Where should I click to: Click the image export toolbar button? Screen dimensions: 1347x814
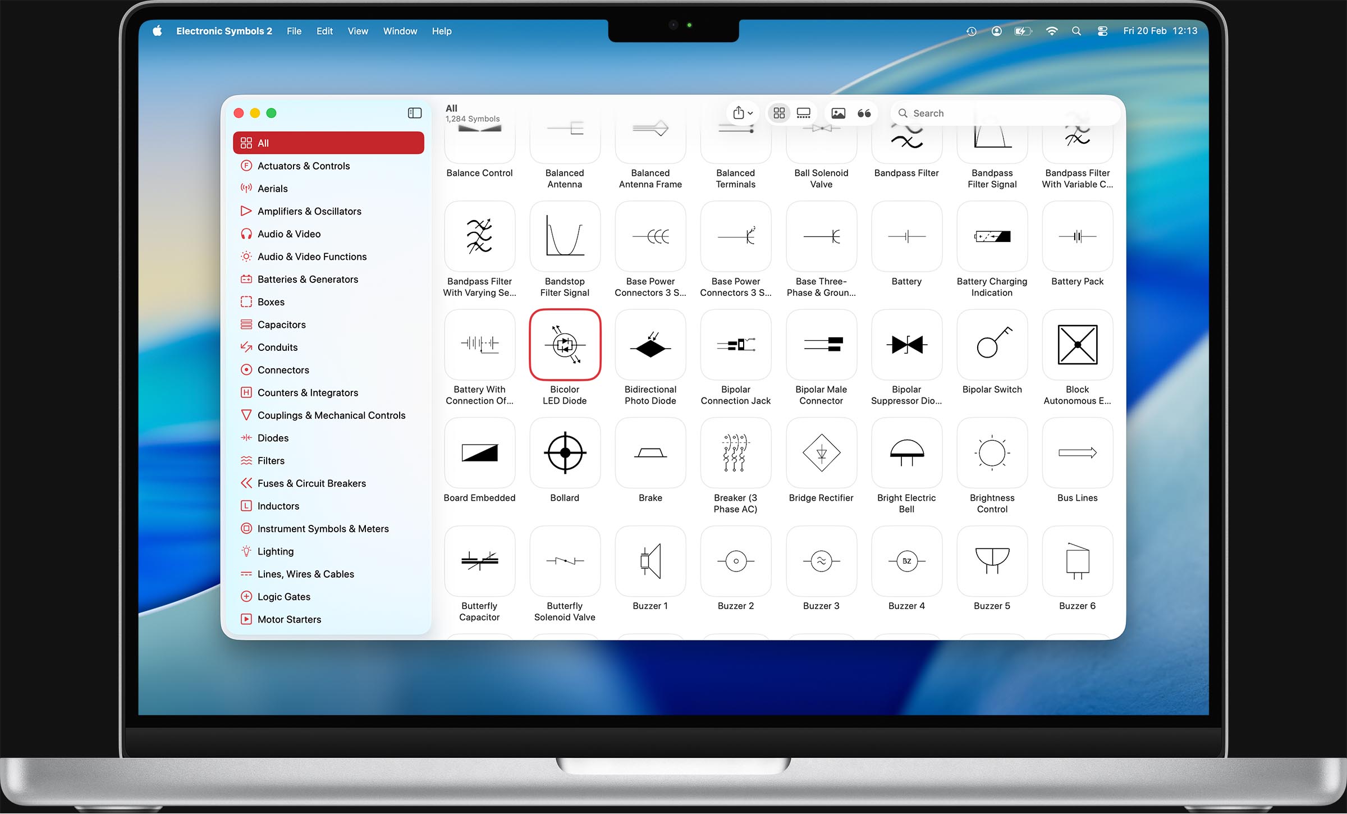(838, 113)
